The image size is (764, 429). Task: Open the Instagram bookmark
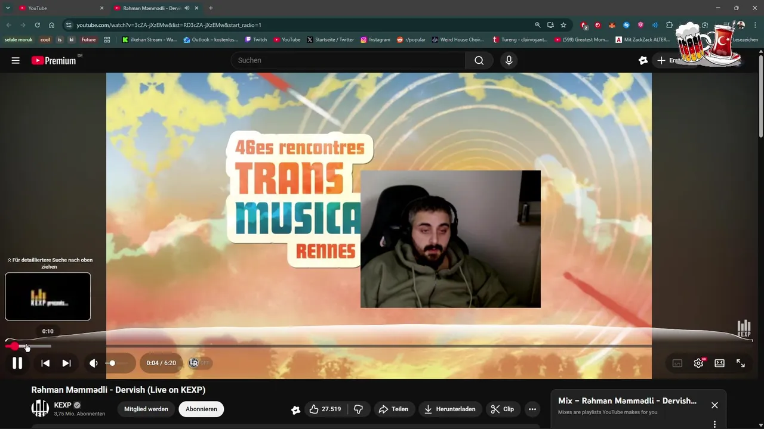pyautogui.click(x=375, y=40)
